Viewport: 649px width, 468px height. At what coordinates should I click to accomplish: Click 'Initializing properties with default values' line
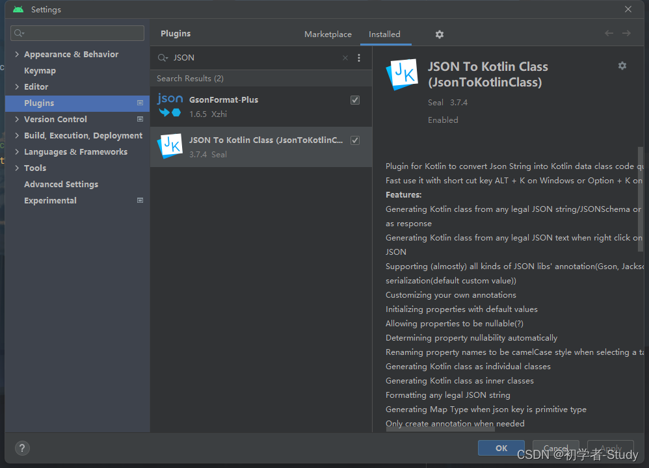pyautogui.click(x=462, y=309)
